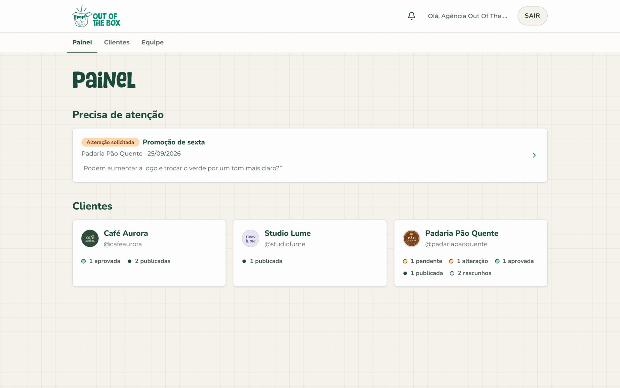This screenshot has height=388, width=620.
Task: Click the 1 pendente status
Action: pyautogui.click(x=422, y=261)
